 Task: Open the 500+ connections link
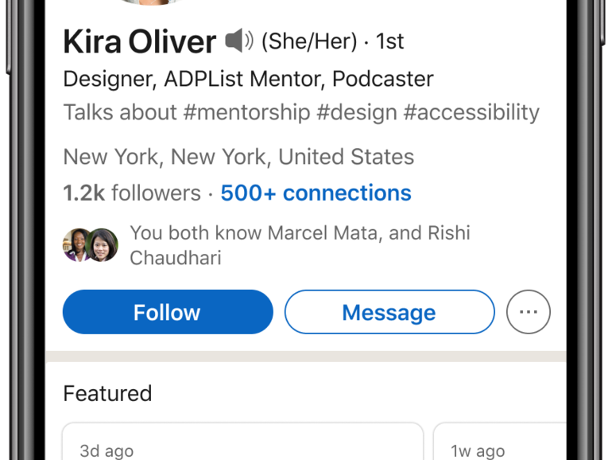point(316,193)
